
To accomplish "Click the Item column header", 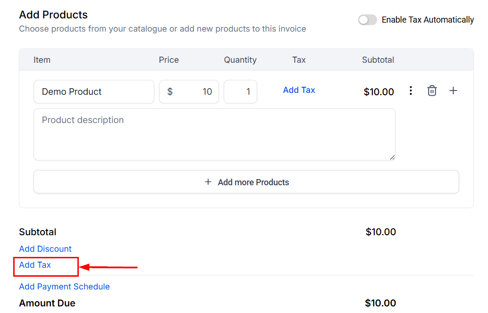I will point(42,60).
